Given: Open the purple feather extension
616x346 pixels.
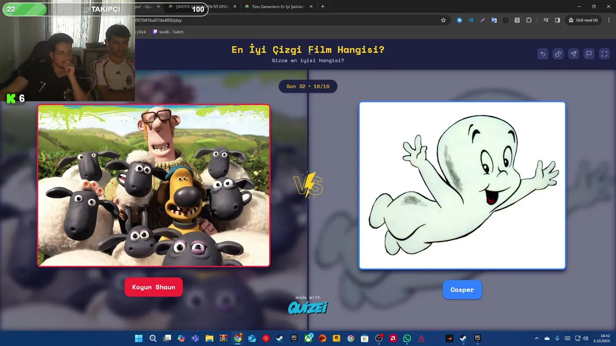Looking at the screenshot, I should [482, 20].
